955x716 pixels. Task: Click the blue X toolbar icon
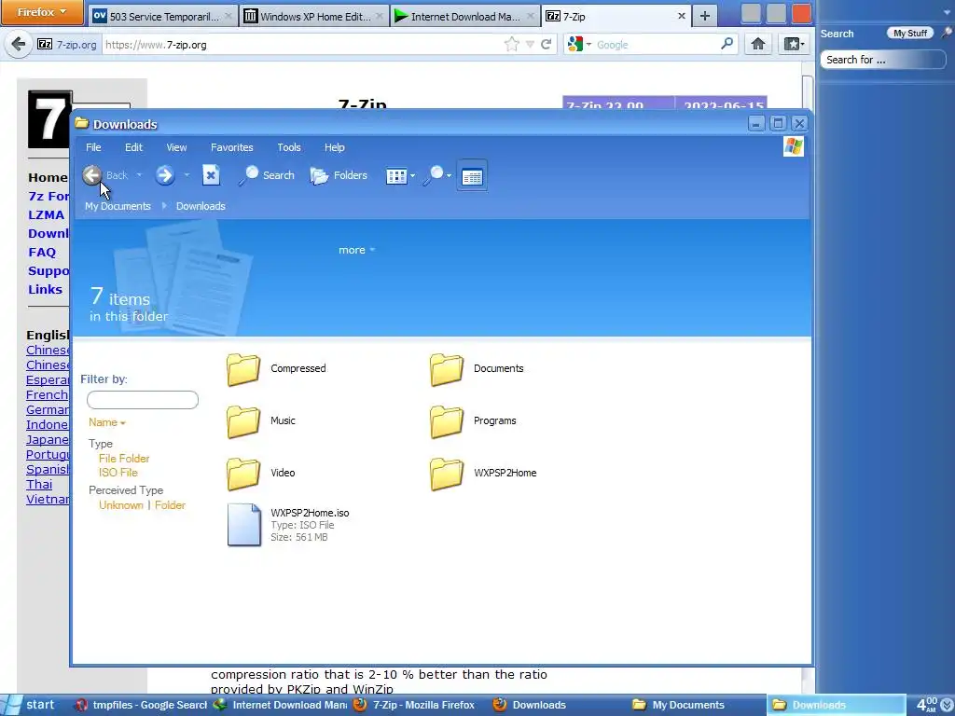[x=211, y=175]
